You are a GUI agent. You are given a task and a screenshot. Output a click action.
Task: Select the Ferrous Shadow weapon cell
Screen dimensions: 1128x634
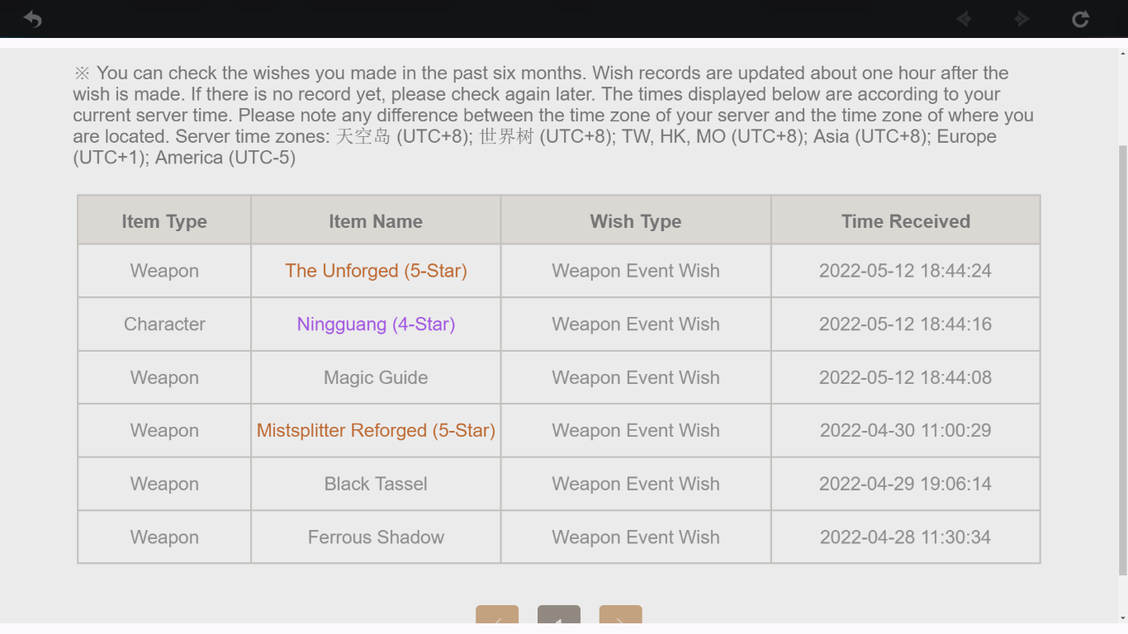[x=376, y=537]
